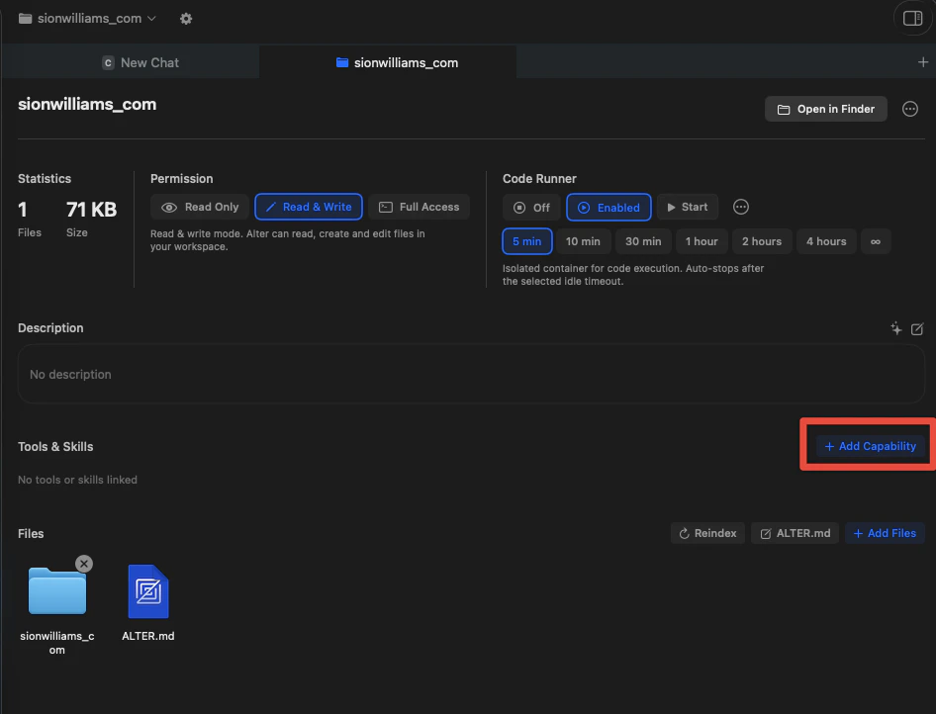
Task: Set permission to Read Only
Action: (200, 207)
